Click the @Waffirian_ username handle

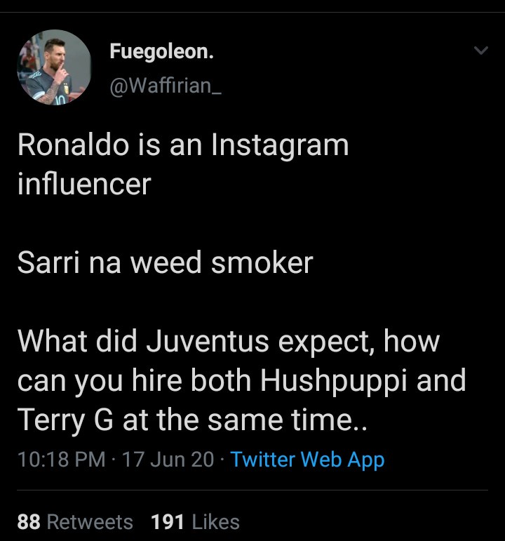[x=165, y=87]
